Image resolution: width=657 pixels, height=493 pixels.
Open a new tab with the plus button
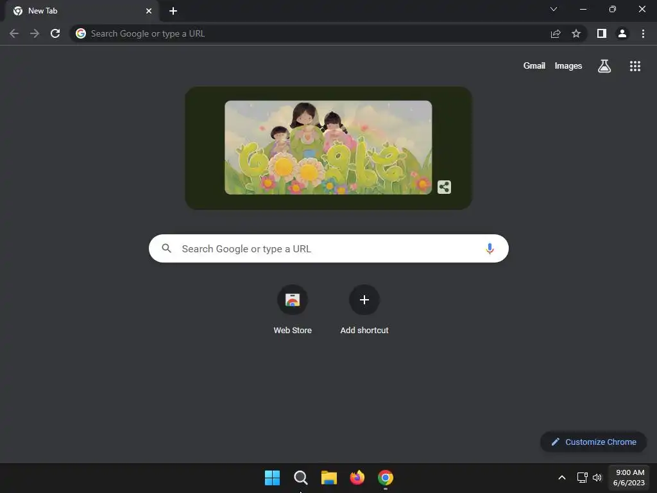click(173, 11)
